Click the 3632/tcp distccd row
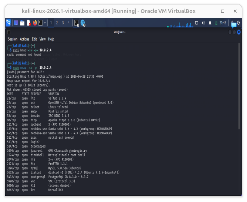 [x=63, y=172]
